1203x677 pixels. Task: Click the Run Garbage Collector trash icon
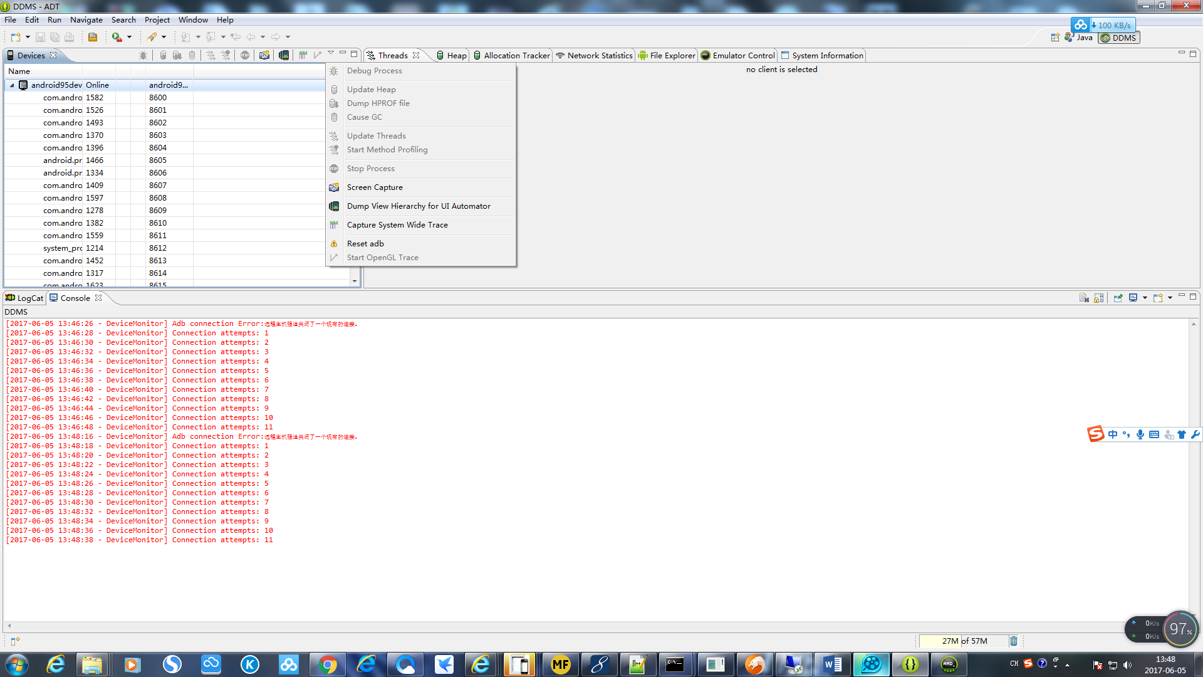click(1014, 641)
